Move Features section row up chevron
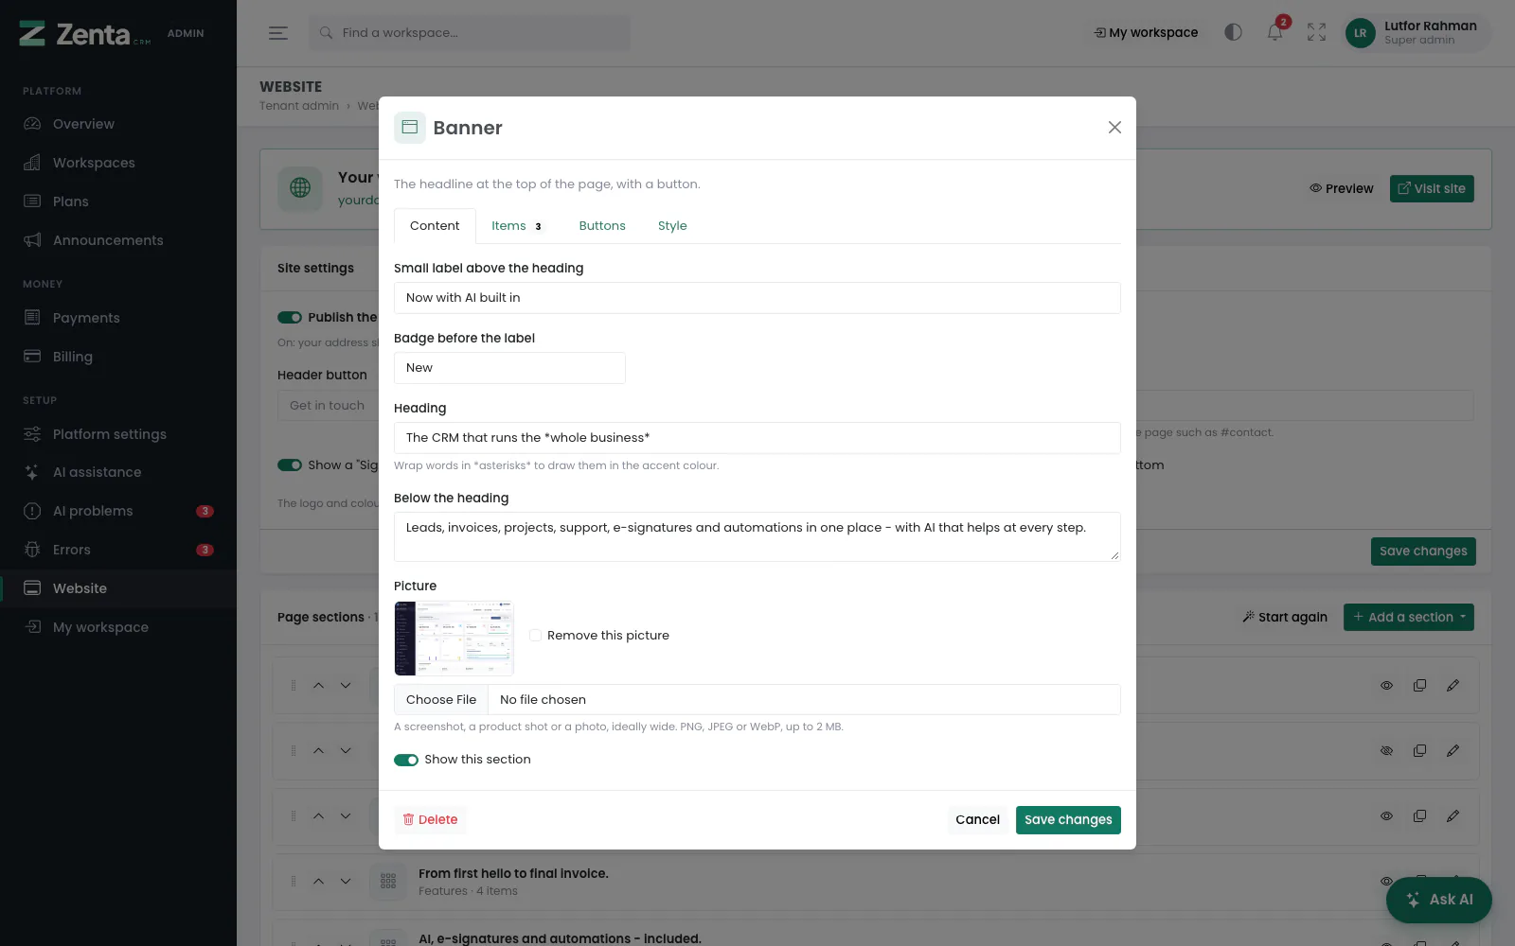Viewport: 1515px width, 946px height. click(318, 882)
